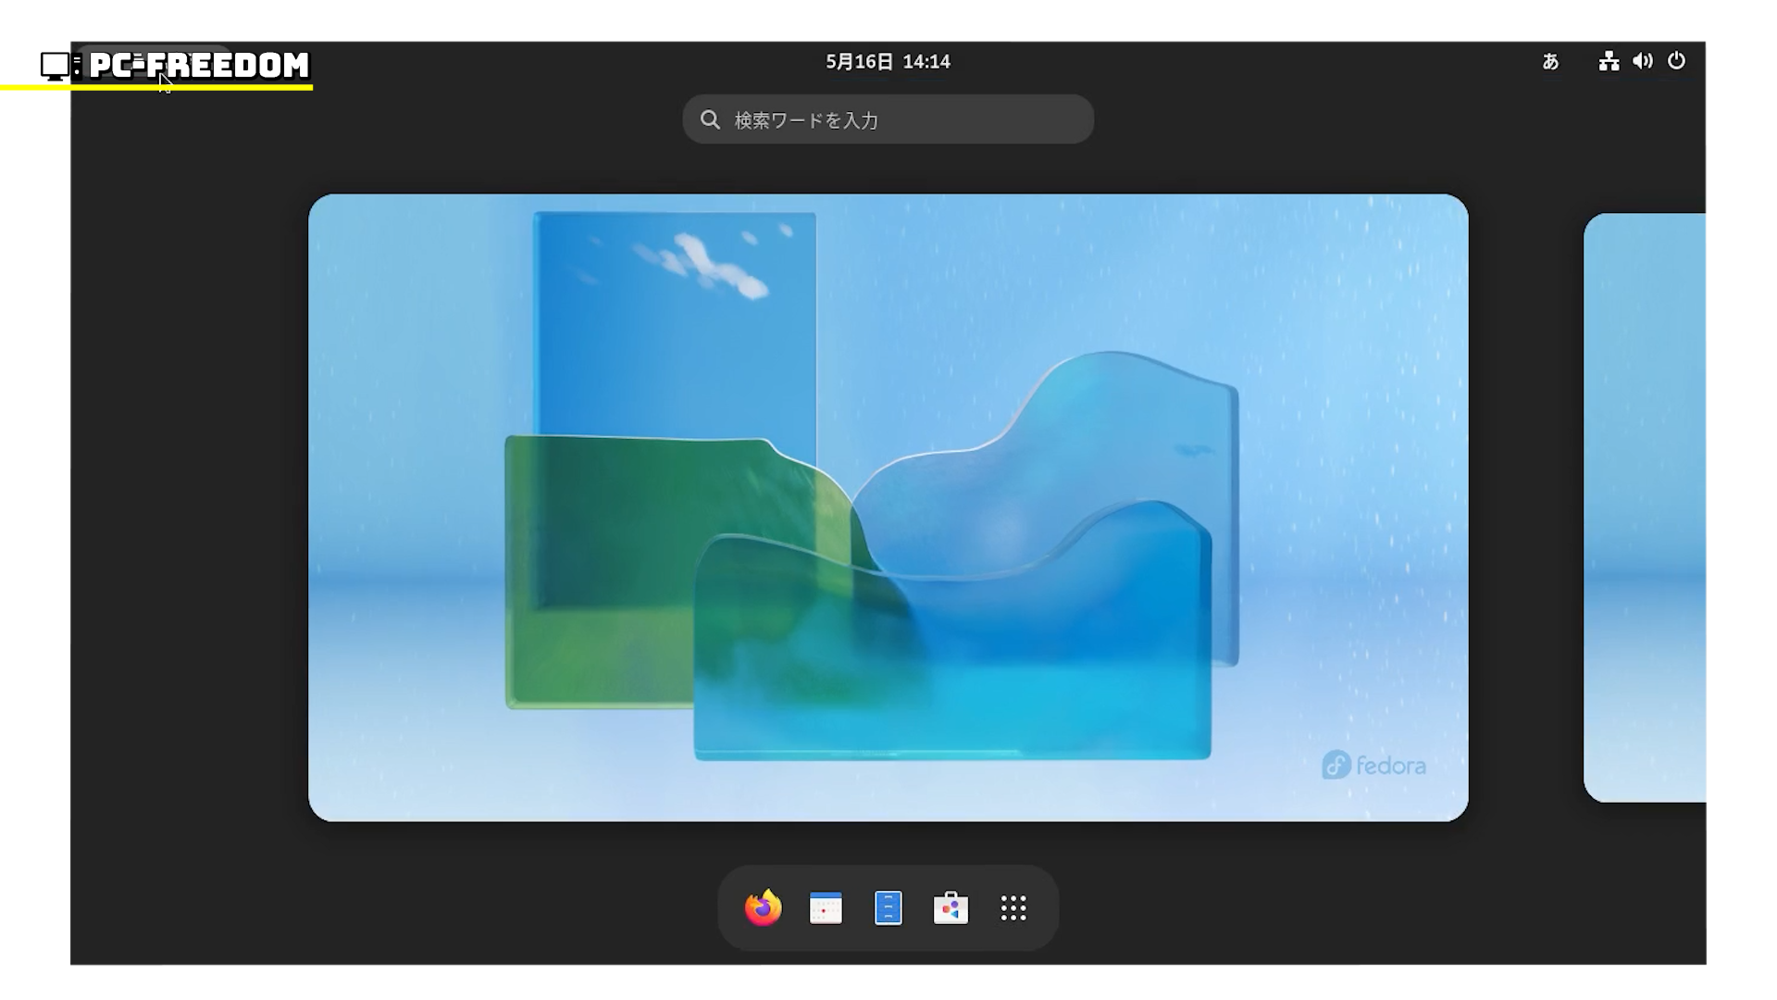The width and height of the screenshot is (1777, 1000).
Task: Open notifications via date 5月16日
Action: 859,62
